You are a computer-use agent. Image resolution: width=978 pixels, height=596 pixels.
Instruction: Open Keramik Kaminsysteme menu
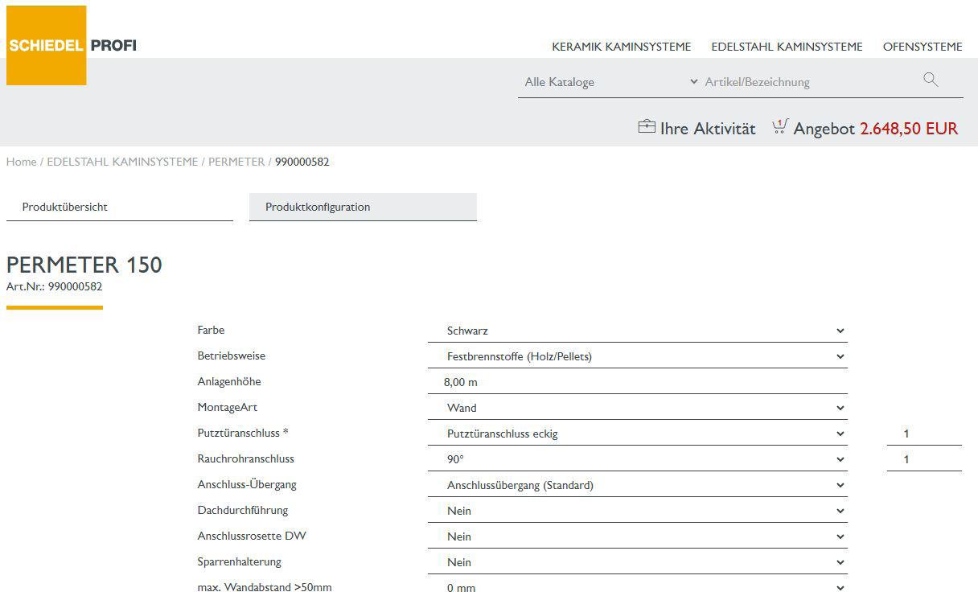[x=621, y=47]
